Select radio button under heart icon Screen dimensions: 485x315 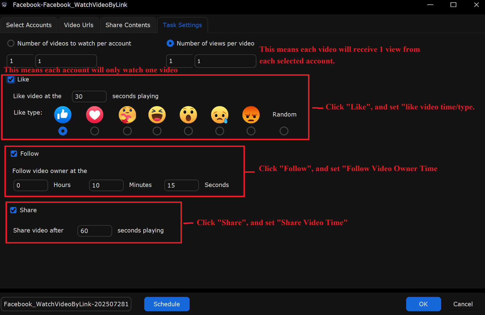click(95, 131)
